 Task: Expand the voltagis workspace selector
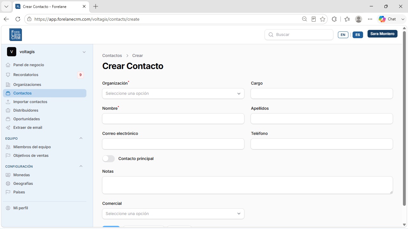[x=46, y=52]
